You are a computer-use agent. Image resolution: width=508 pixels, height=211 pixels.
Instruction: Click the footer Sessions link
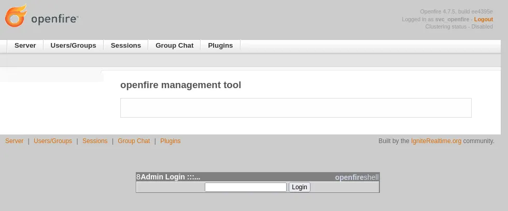point(95,141)
